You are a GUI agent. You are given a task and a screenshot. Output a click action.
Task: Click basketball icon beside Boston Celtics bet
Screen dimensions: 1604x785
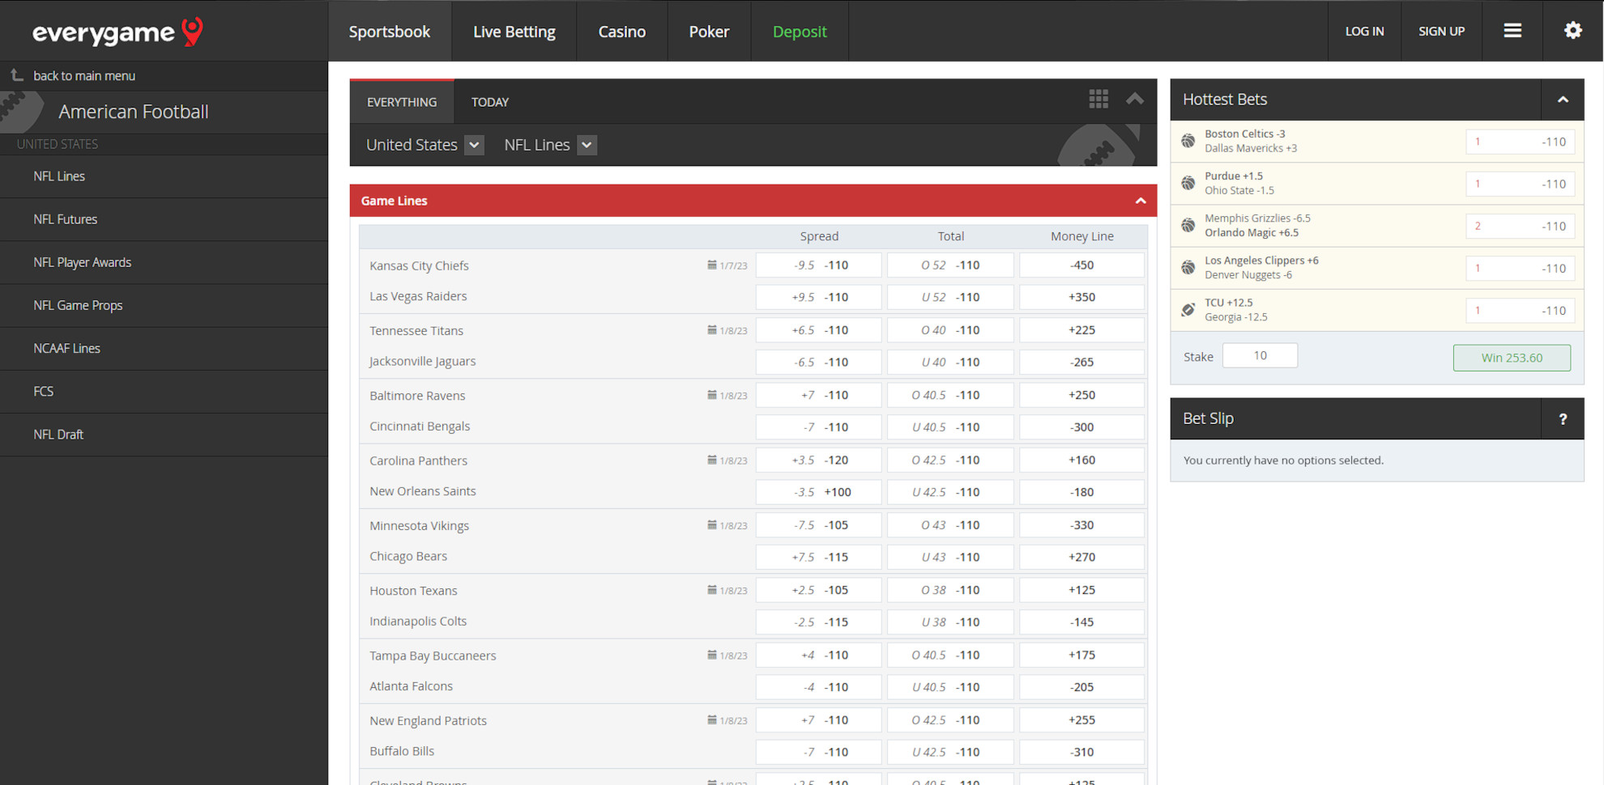1188,141
